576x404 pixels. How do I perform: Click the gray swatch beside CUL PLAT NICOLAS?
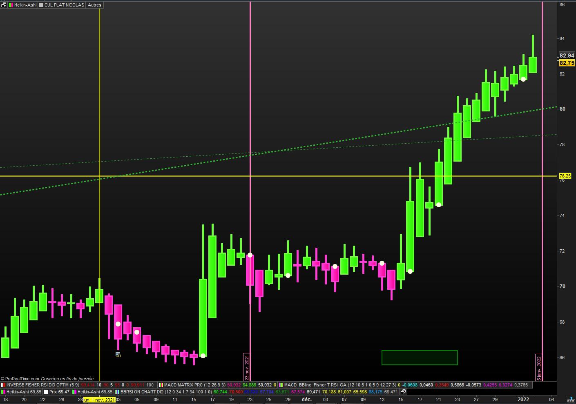[41, 5]
